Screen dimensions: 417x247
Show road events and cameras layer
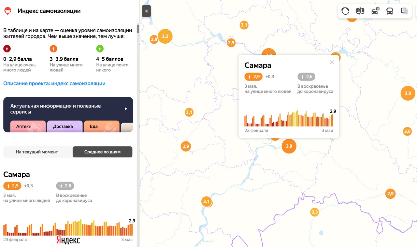point(375,11)
